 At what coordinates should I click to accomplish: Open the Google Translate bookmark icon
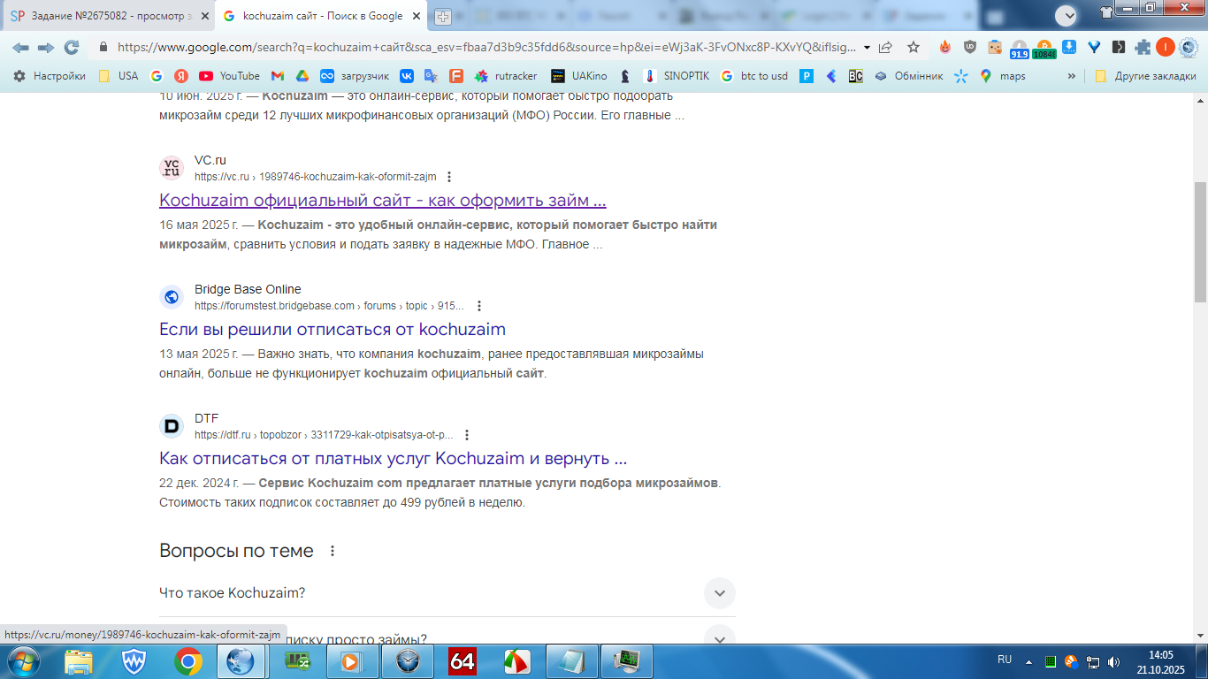point(431,76)
